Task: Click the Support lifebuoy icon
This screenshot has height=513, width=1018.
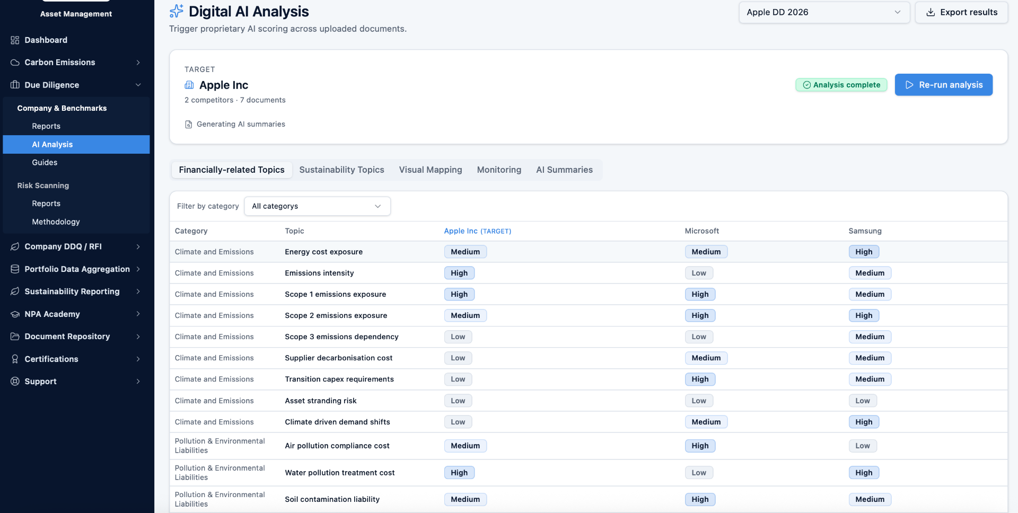Action: tap(15, 382)
